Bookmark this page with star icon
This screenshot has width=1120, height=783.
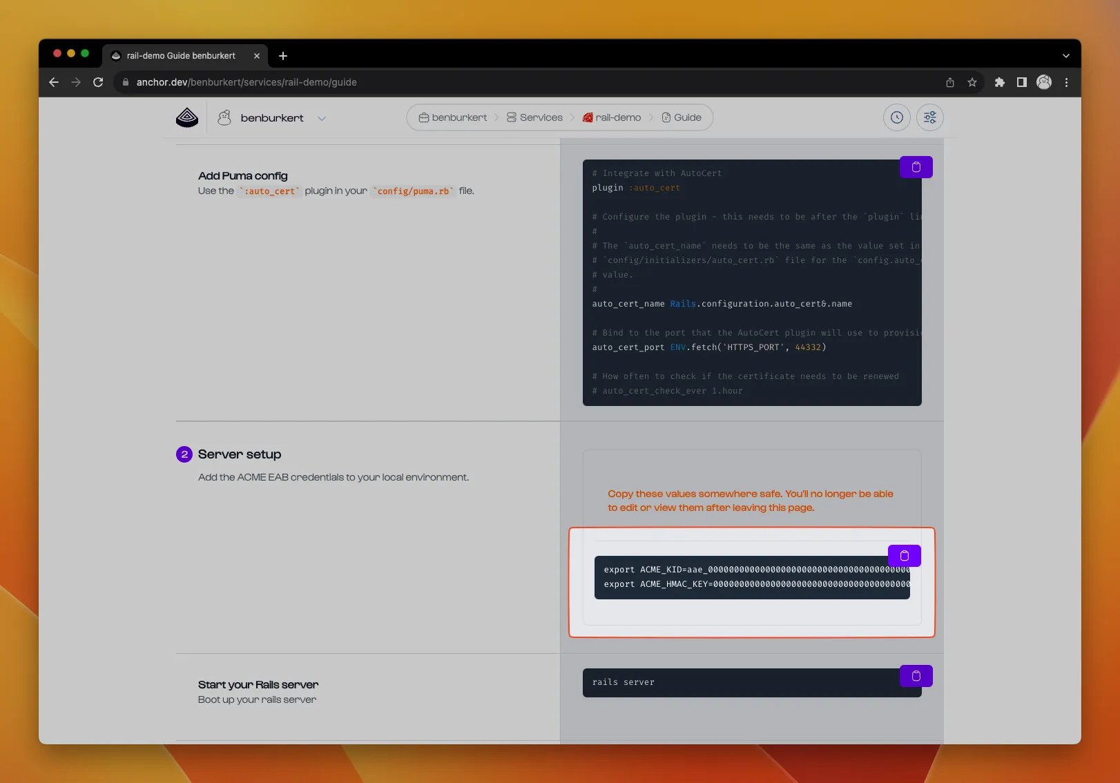coord(972,82)
